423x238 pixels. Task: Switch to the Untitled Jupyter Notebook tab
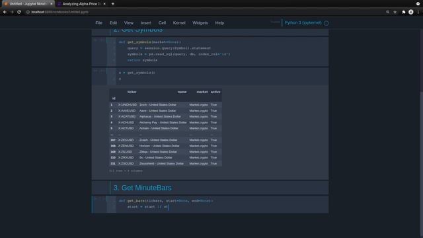[28, 4]
